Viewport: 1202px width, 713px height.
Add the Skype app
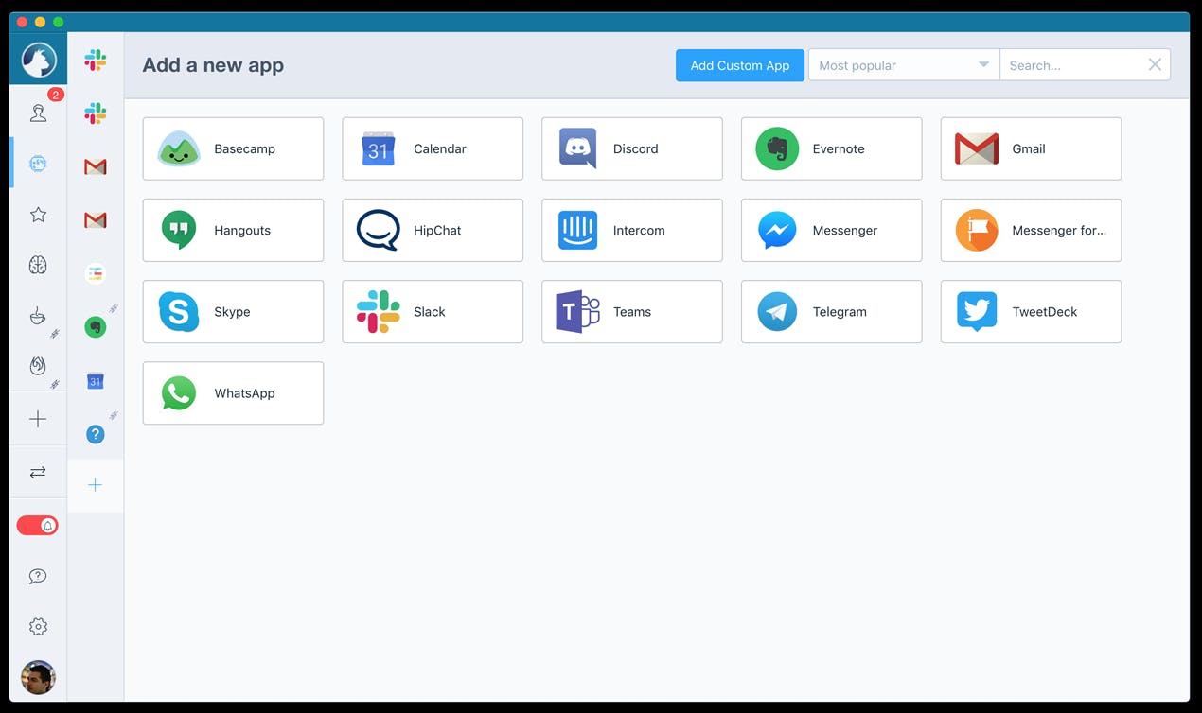click(x=233, y=311)
